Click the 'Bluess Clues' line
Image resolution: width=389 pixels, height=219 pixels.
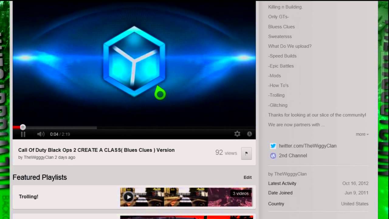click(281, 27)
